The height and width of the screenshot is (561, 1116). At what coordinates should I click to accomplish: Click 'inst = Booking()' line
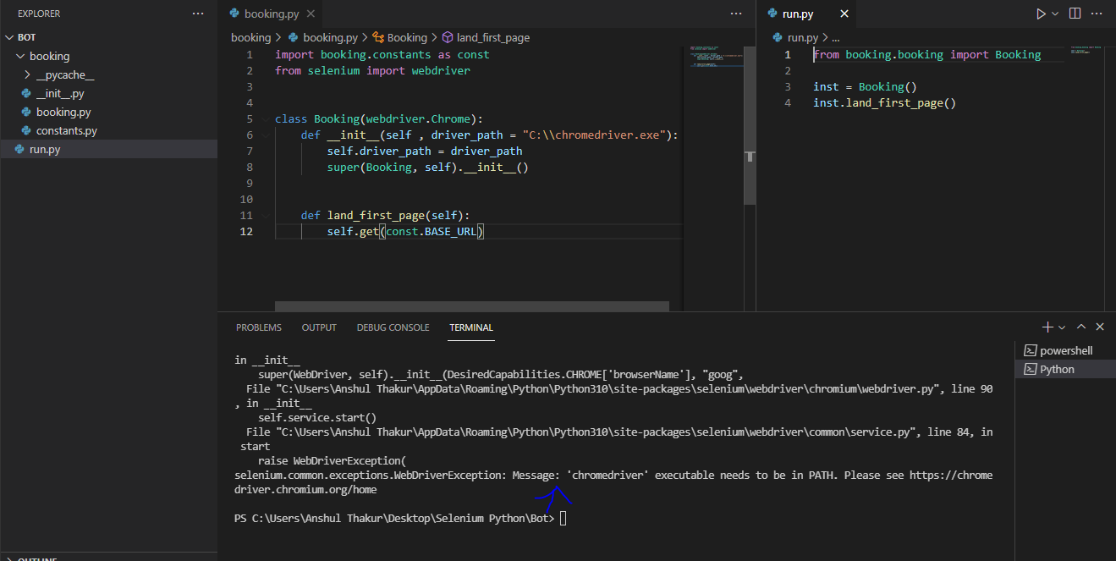tap(865, 87)
